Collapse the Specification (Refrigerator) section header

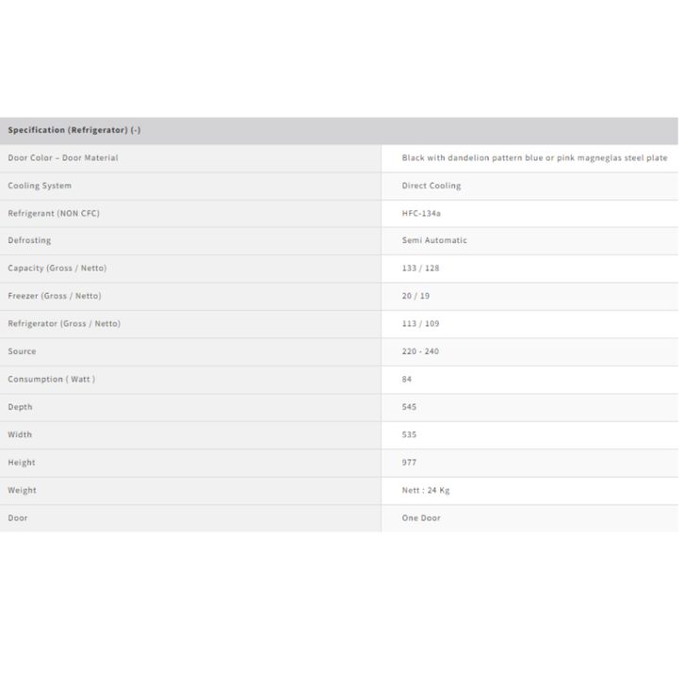point(74,130)
